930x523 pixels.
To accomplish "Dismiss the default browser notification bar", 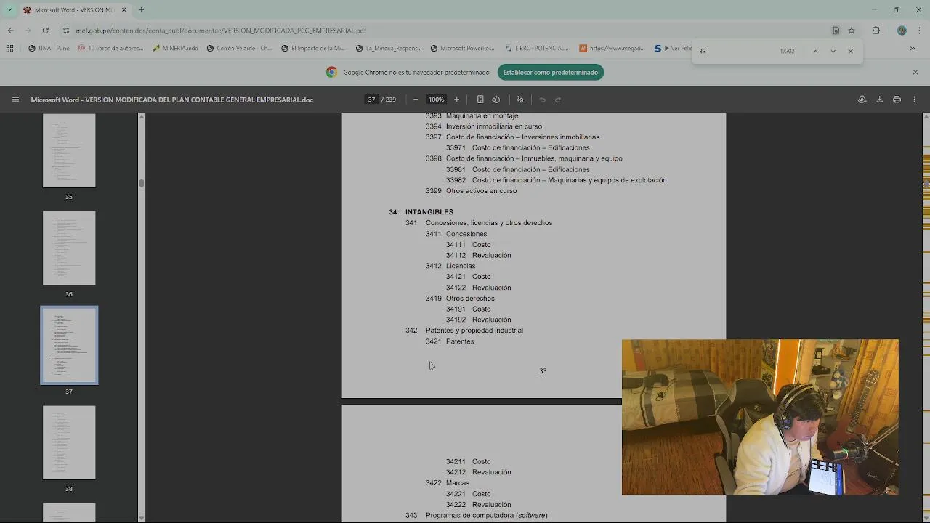I will click(x=915, y=72).
